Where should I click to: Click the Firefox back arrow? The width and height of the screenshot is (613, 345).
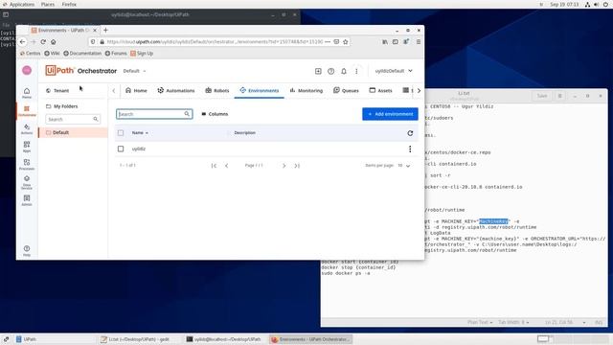(23, 42)
